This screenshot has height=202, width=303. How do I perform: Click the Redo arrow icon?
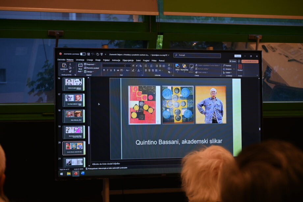97,54
